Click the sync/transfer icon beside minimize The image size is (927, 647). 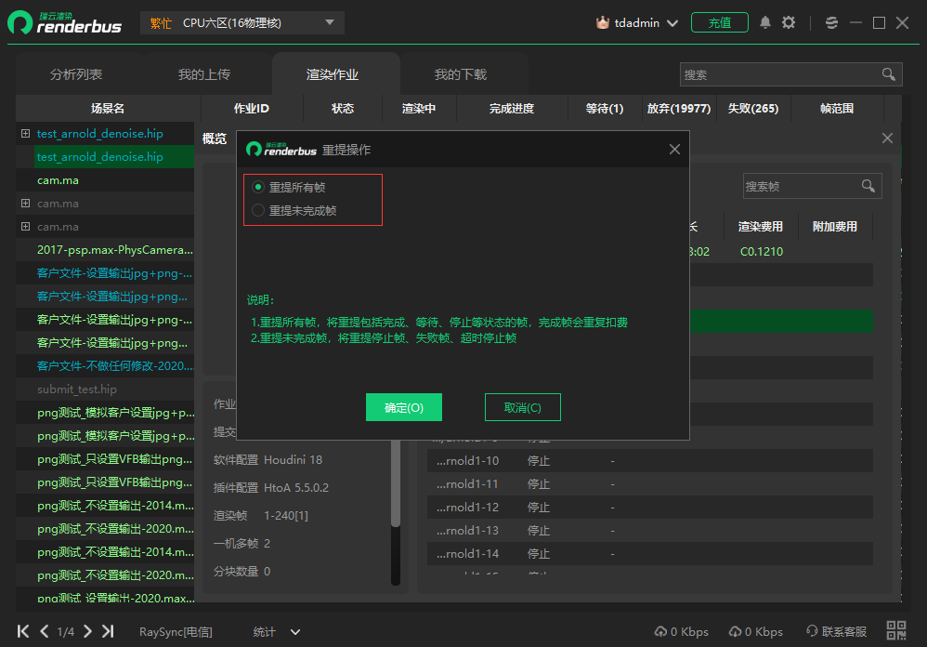tap(831, 22)
